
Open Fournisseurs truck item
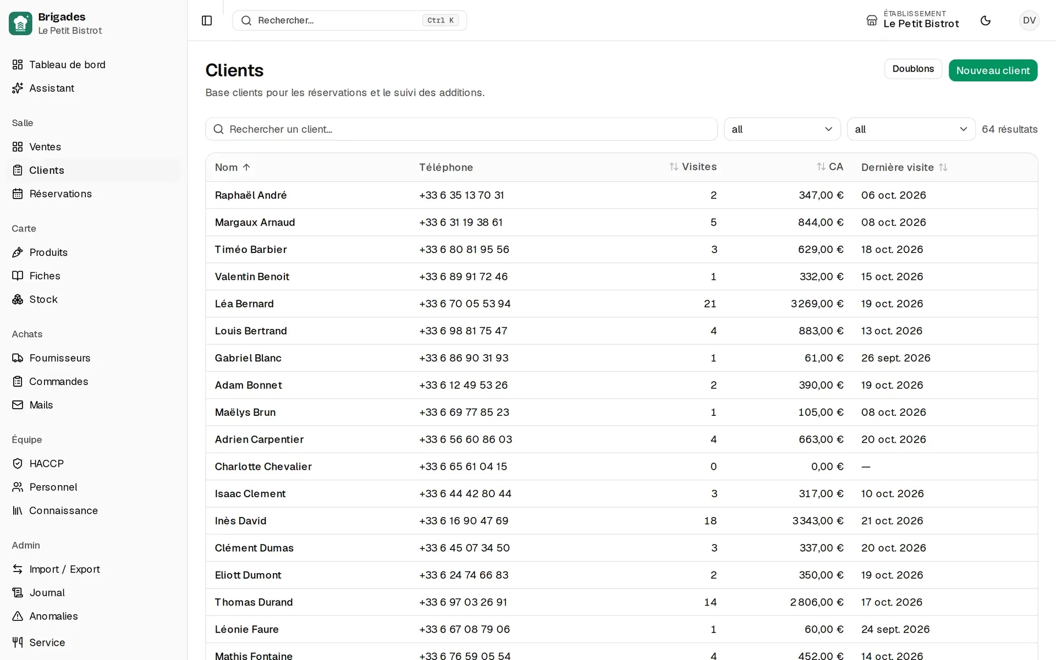tap(94, 358)
